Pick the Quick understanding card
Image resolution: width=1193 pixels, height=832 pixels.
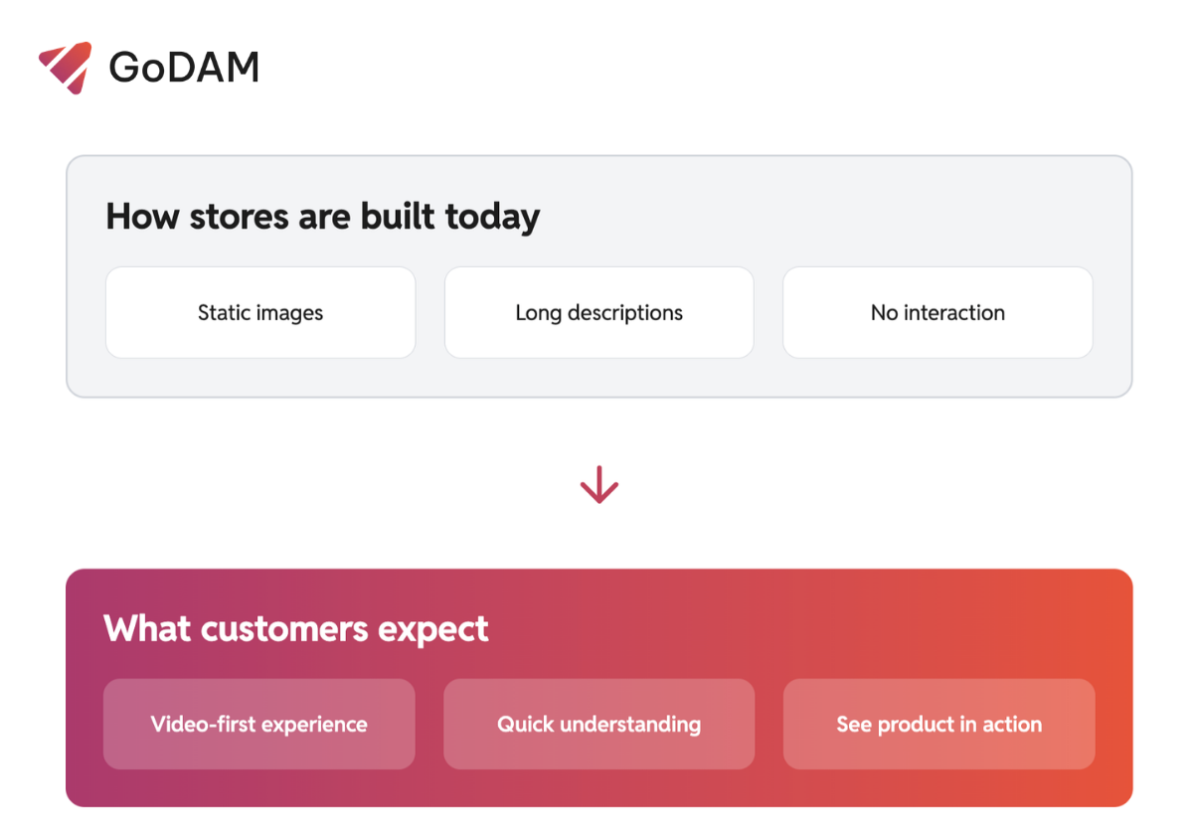pos(598,724)
